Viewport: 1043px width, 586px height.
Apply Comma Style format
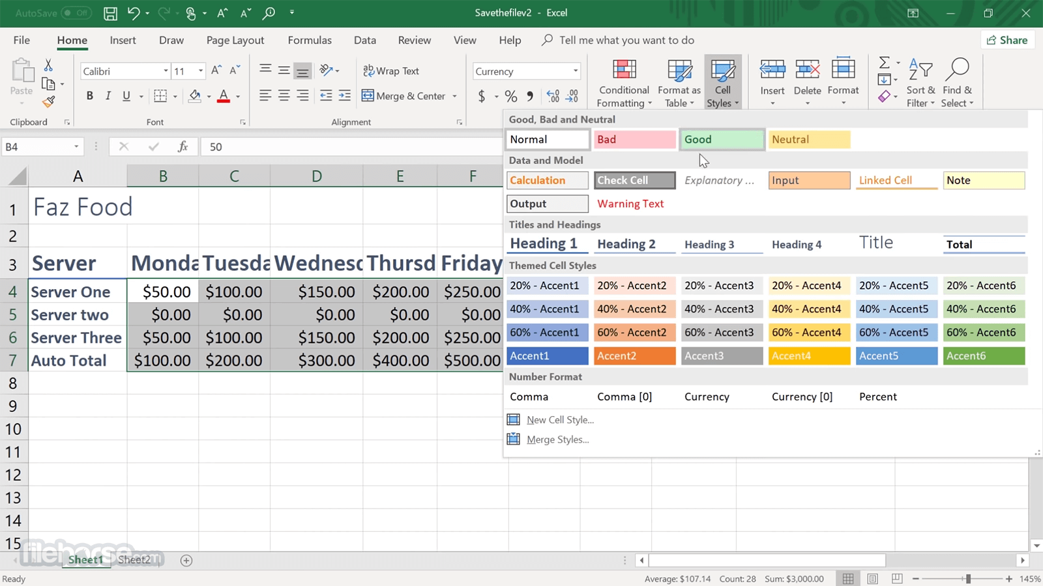[530, 96]
